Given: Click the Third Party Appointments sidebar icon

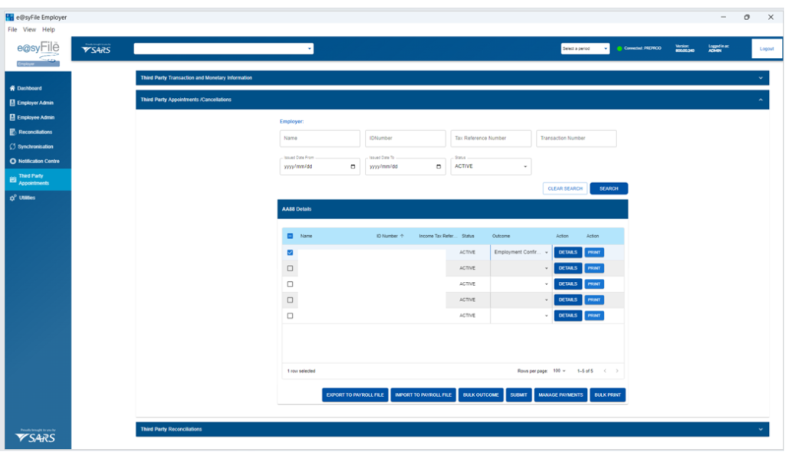Looking at the screenshot, I should (13, 179).
